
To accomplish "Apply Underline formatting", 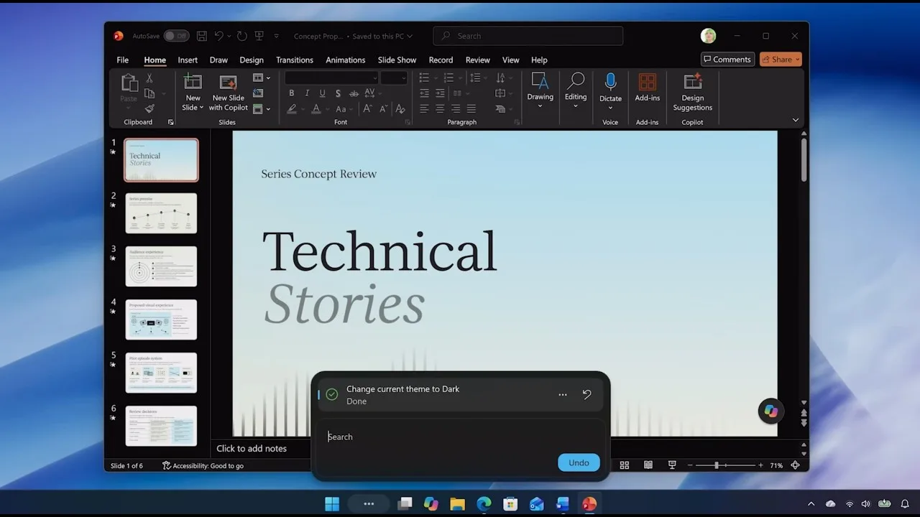I will click(322, 93).
